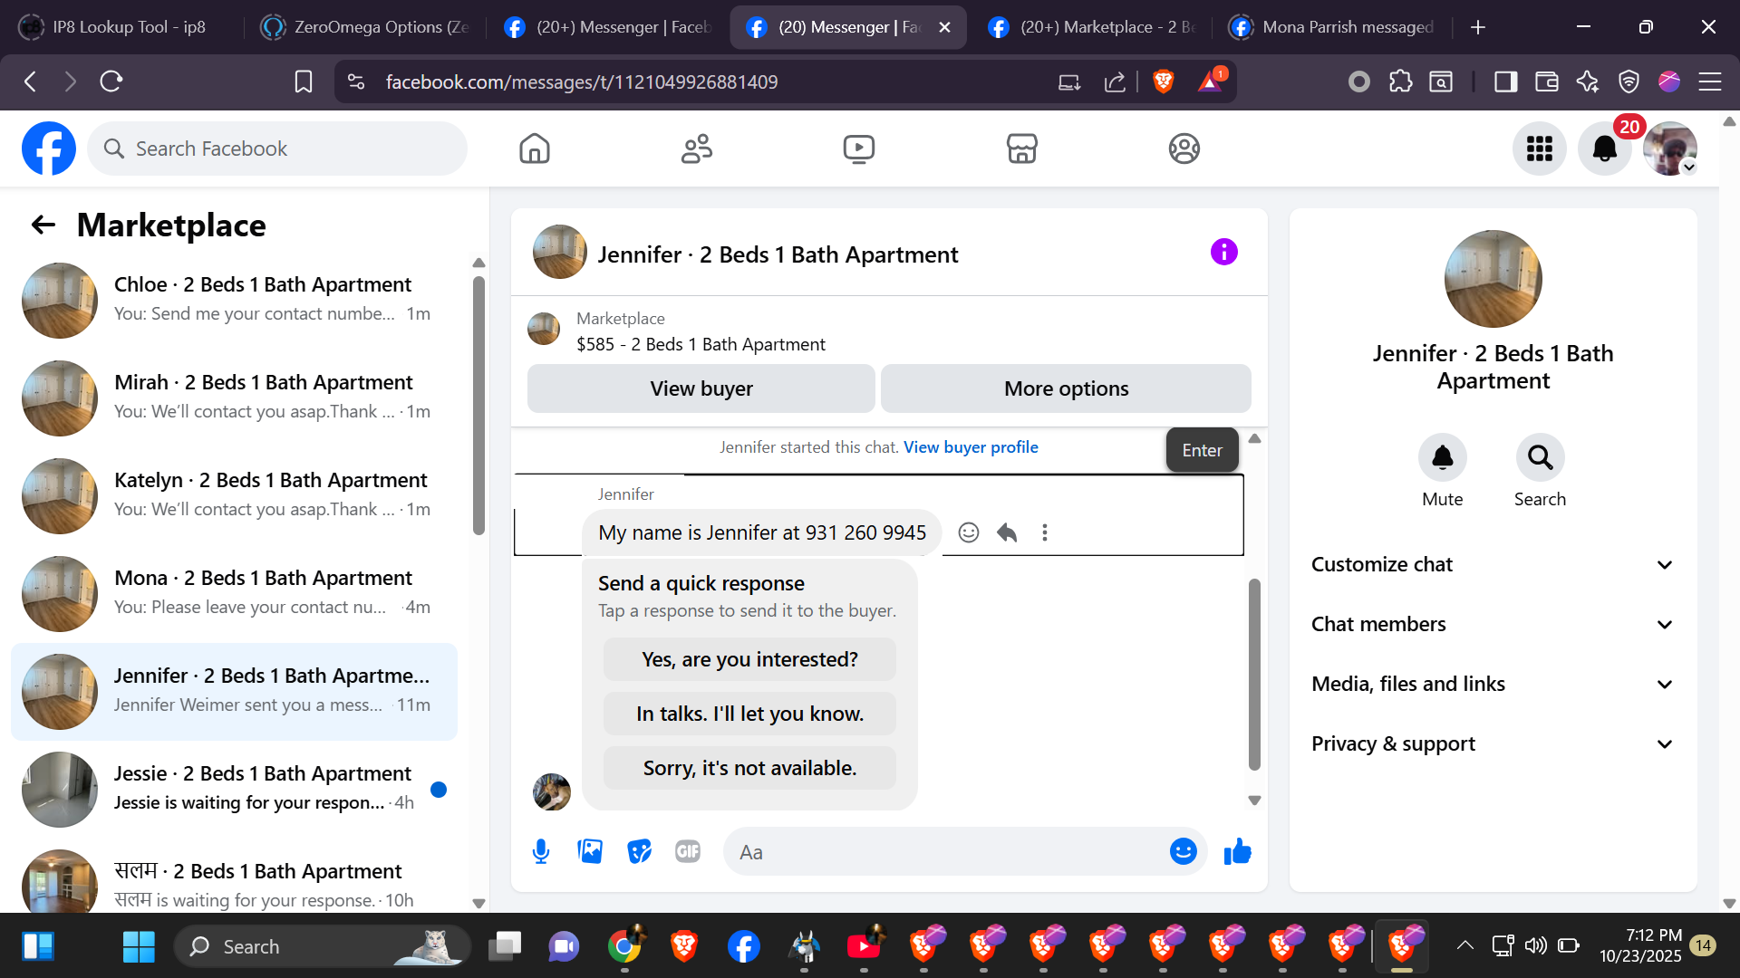Open the sticker picker icon
The image size is (1740, 978).
coord(639,851)
